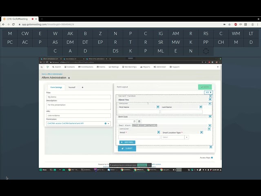Open a new tab in outer browser
The height and width of the screenshot is (196, 261).
(x=42, y=19)
